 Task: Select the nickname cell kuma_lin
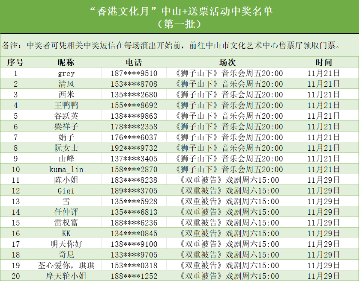[x=66, y=169]
